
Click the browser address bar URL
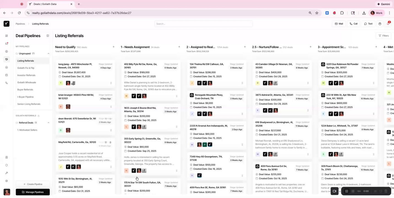pyautogui.click(x=81, y=13)
